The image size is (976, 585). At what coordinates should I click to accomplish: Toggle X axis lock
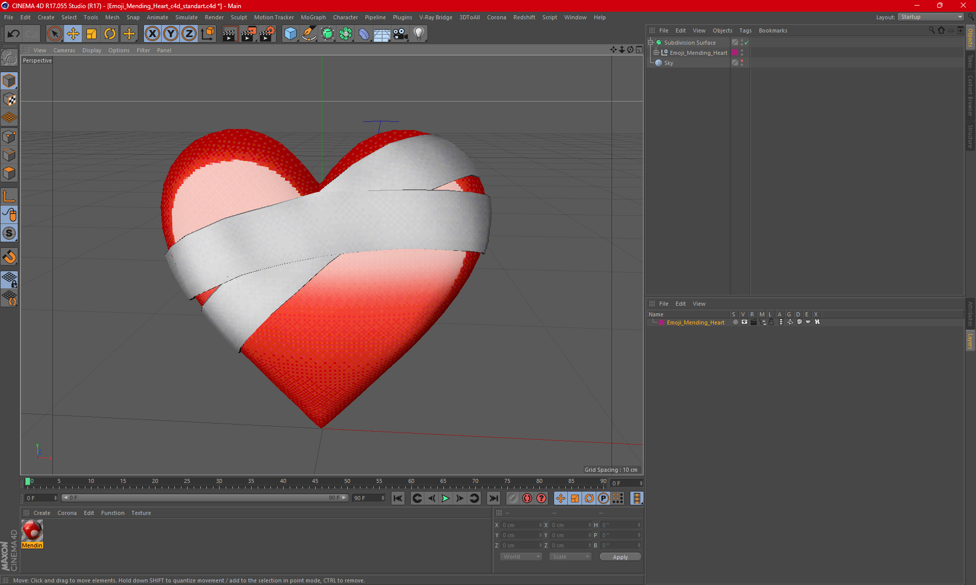click(x=152, y=34)
